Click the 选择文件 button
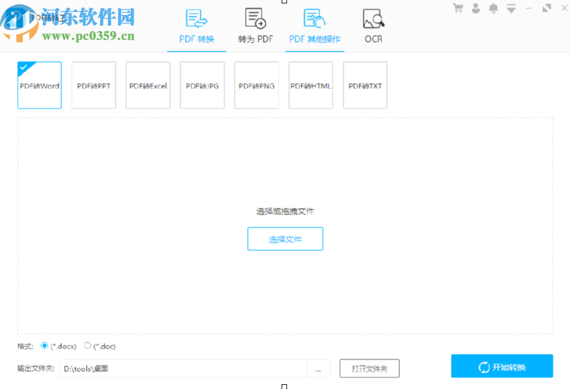Viewport: 570px width, 389px height. [x=286, y=238]
